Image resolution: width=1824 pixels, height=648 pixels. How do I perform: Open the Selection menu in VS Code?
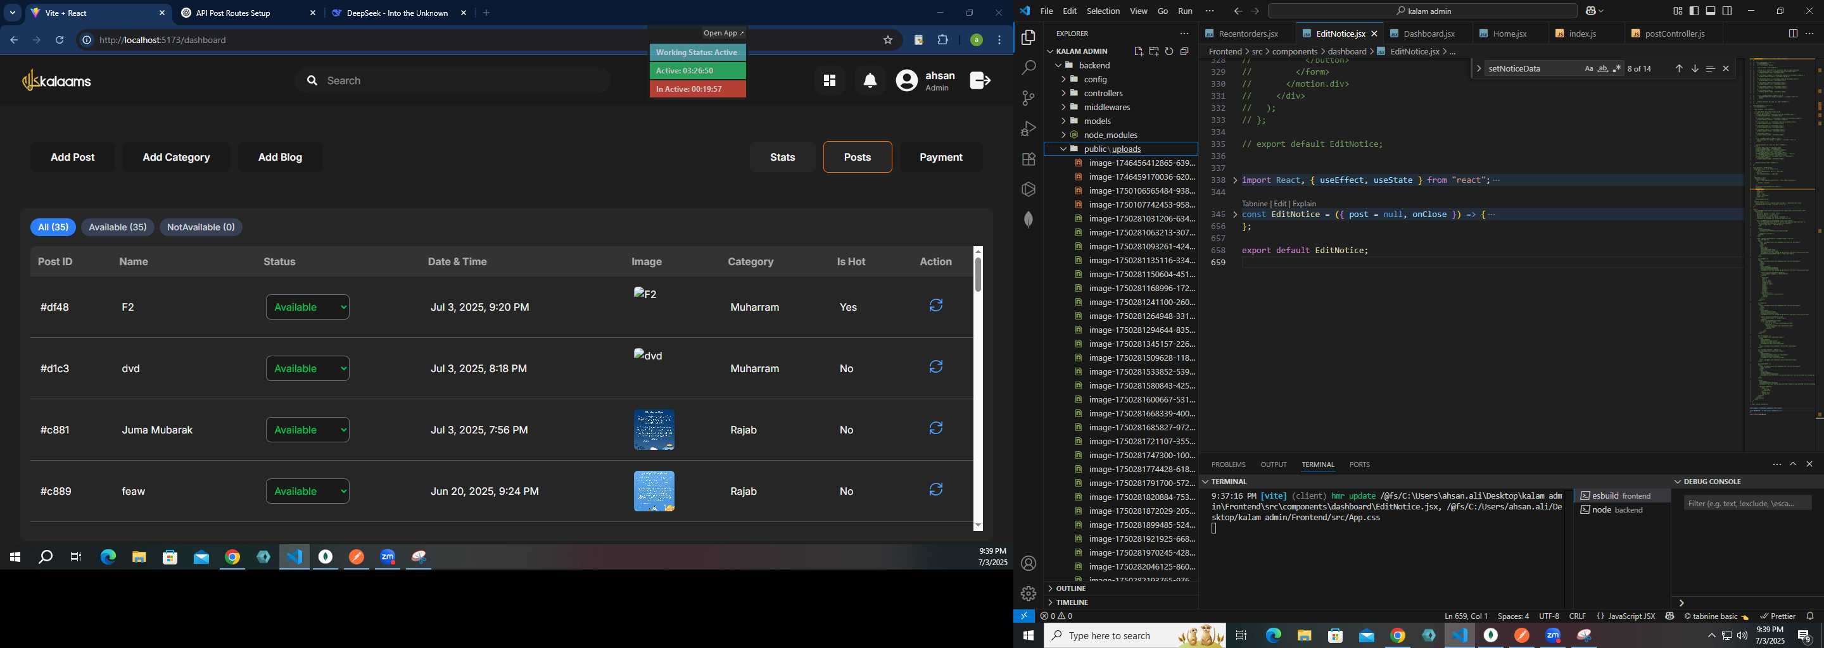(1103, 11)
